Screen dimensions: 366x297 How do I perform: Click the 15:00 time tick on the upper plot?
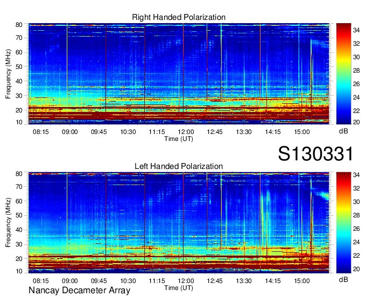coord(302,132)
